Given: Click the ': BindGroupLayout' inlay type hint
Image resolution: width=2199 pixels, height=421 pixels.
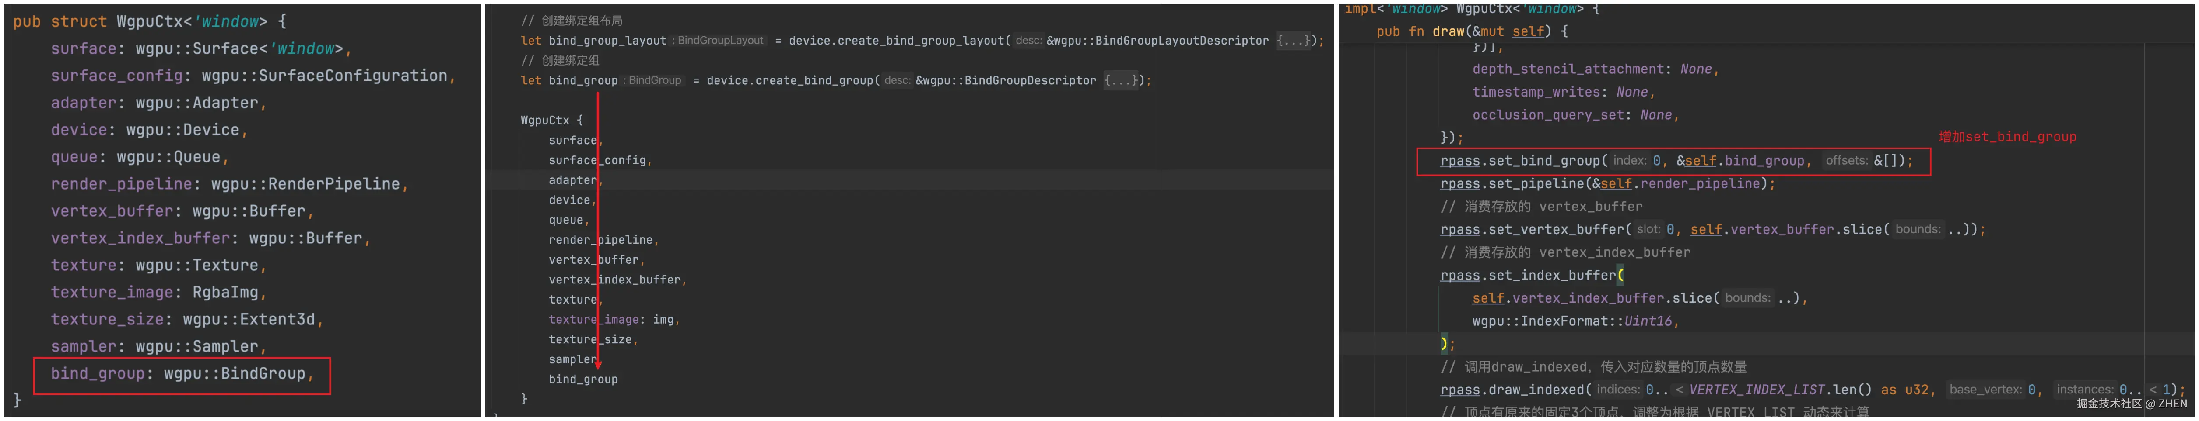Looking at the screenshot, I should [x=719, y=40].
